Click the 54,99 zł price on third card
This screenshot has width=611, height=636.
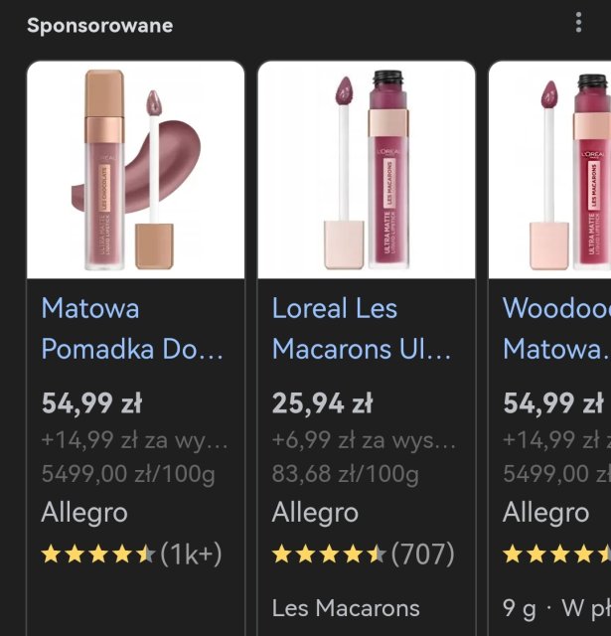553,403
